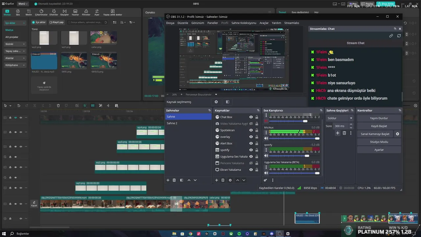The width and height of the screenshot is (421, 237).
Task: Unlock the Uygulama Ses Yakalama source lock
Action: [x=257, y=156]
